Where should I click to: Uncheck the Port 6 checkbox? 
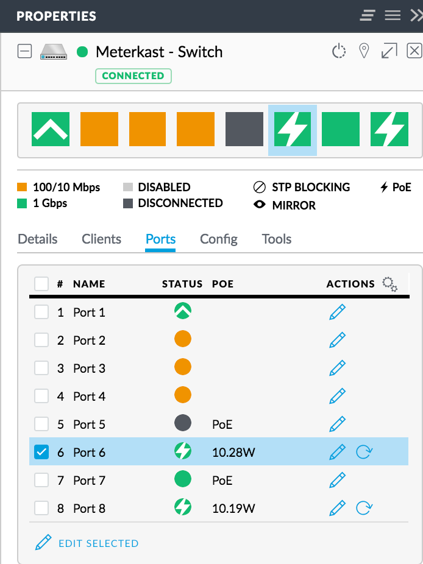pyautogui.click(x=41, y=452)
